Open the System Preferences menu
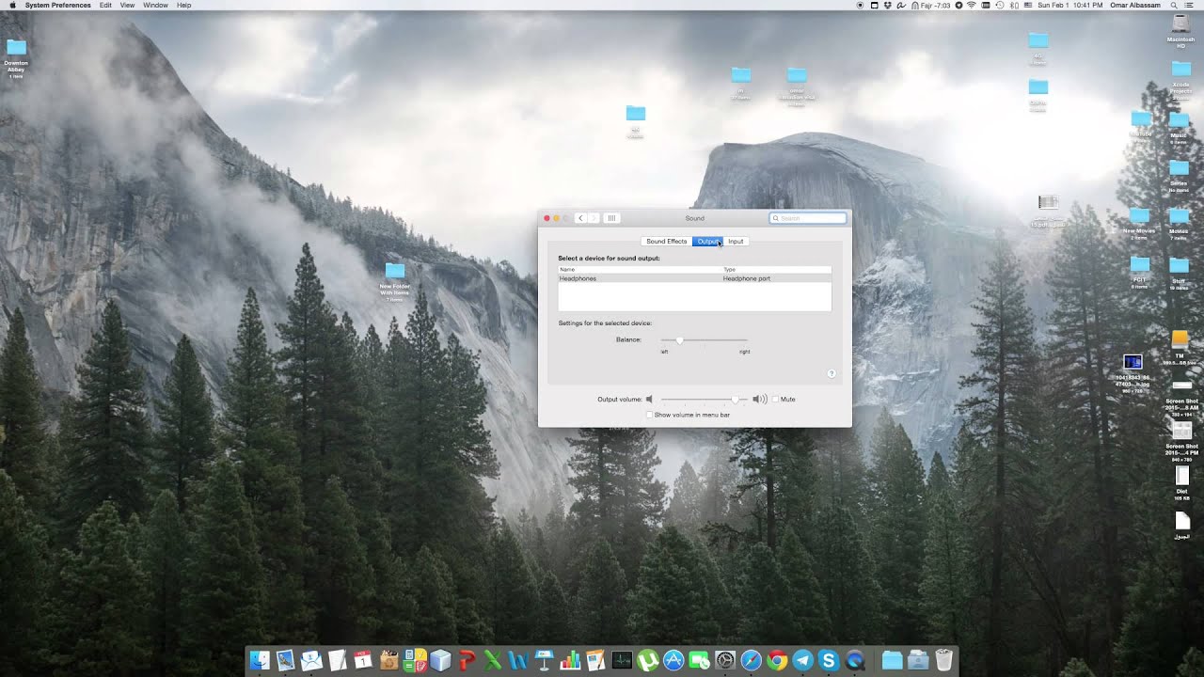This screenshot has height=677, width=1204. [58, 6]
